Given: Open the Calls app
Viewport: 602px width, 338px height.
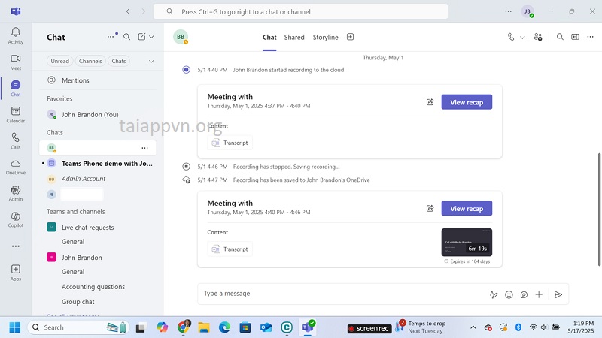Looking at the screenshot, I should tap(15, 141).
